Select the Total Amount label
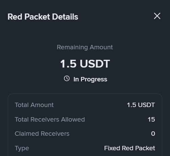 tap(34, 105)
